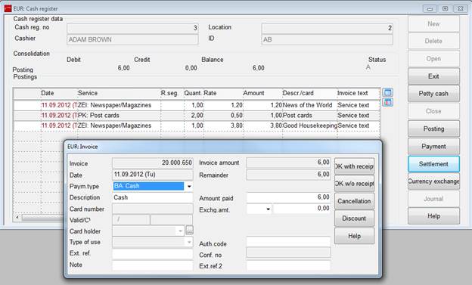Screen dimensions: 472x285
Task: Click the upper table layout icon beside postings grid
Action: [387, 92]
